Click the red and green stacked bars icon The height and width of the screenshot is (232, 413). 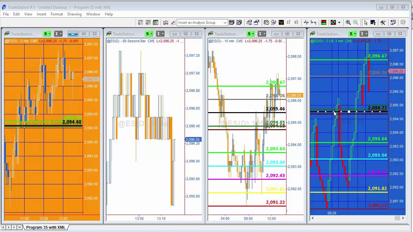(324, 23)
